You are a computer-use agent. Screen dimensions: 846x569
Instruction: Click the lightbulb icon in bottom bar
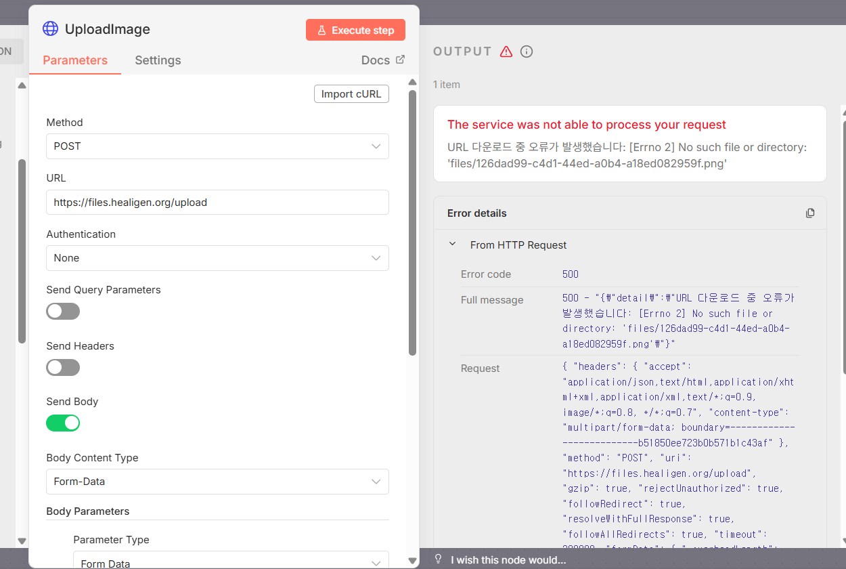439,560
